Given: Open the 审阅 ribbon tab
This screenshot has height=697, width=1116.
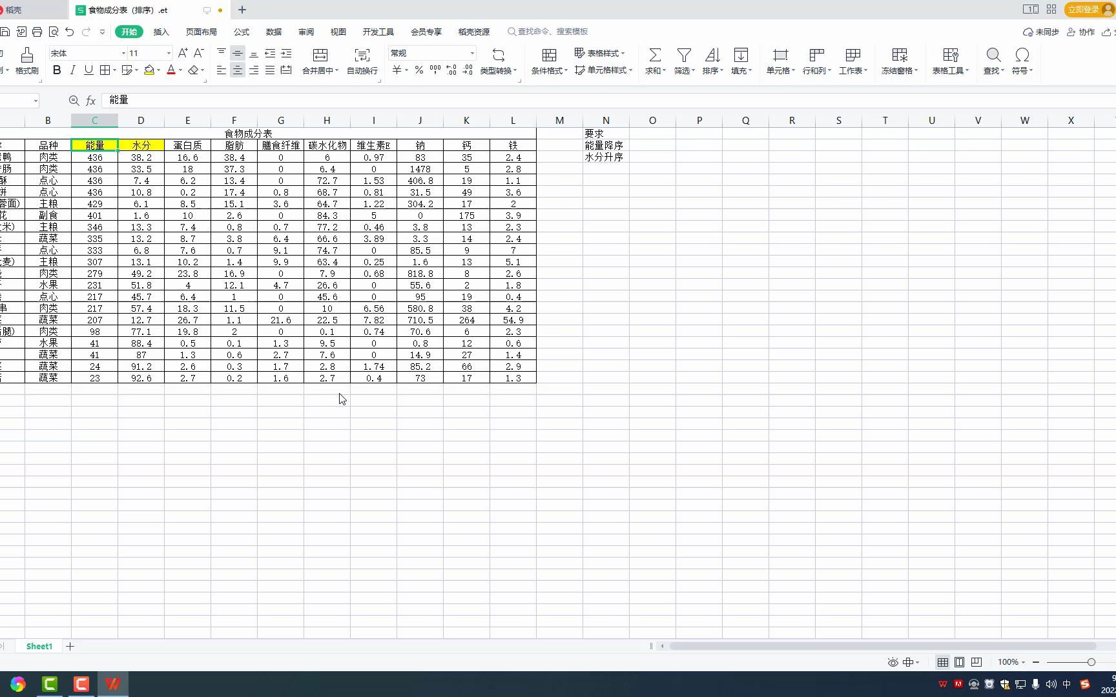Looking at the screenshot, I should [306, 32].
